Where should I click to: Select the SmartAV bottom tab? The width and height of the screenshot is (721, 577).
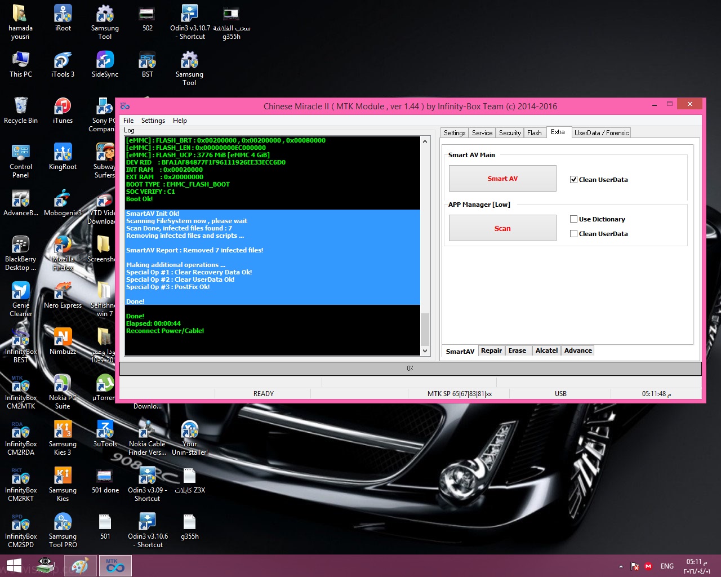460,351
